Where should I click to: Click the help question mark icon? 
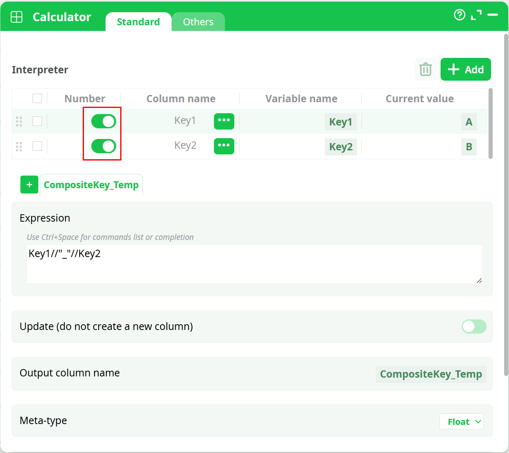(x=459, y=15)
